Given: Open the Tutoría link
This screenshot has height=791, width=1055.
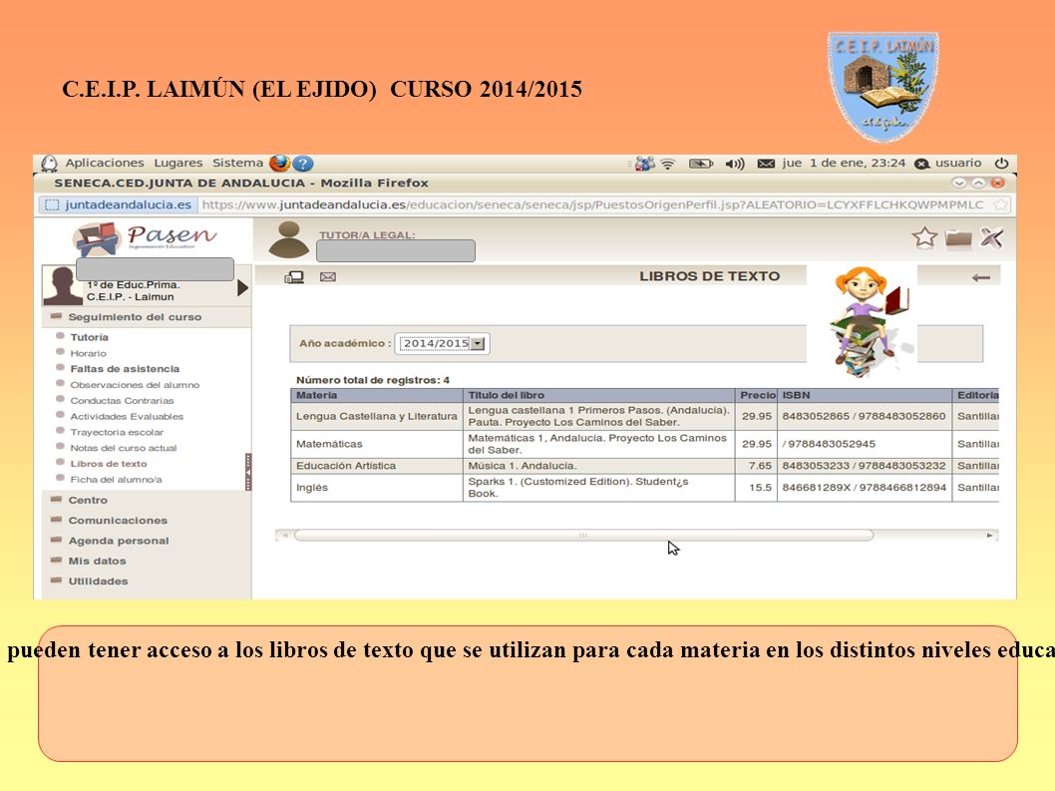Looking at the screenshot, I should pyautogui.click(x=89, y=337).
